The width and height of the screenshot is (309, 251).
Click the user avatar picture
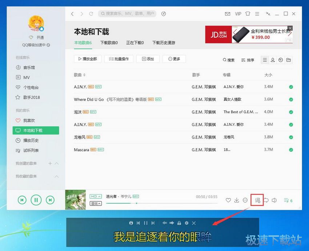tap(36, 24)
